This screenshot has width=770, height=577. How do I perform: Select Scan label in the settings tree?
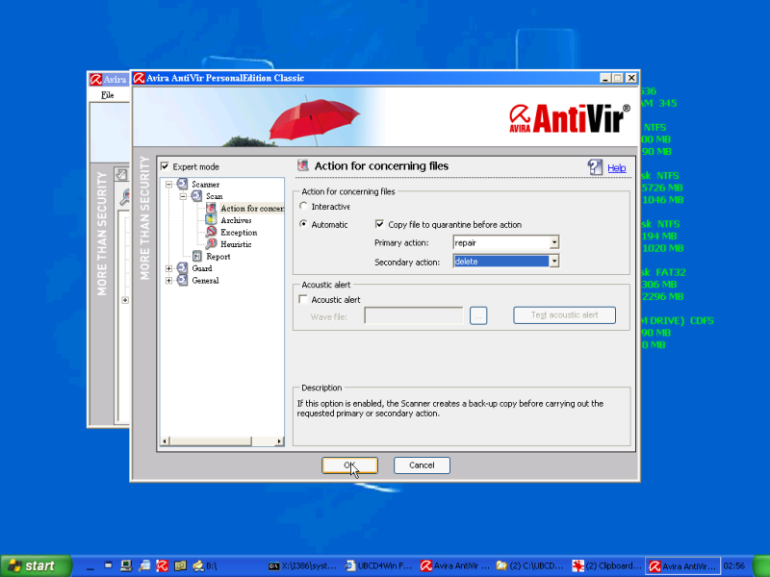click(214, 196)
